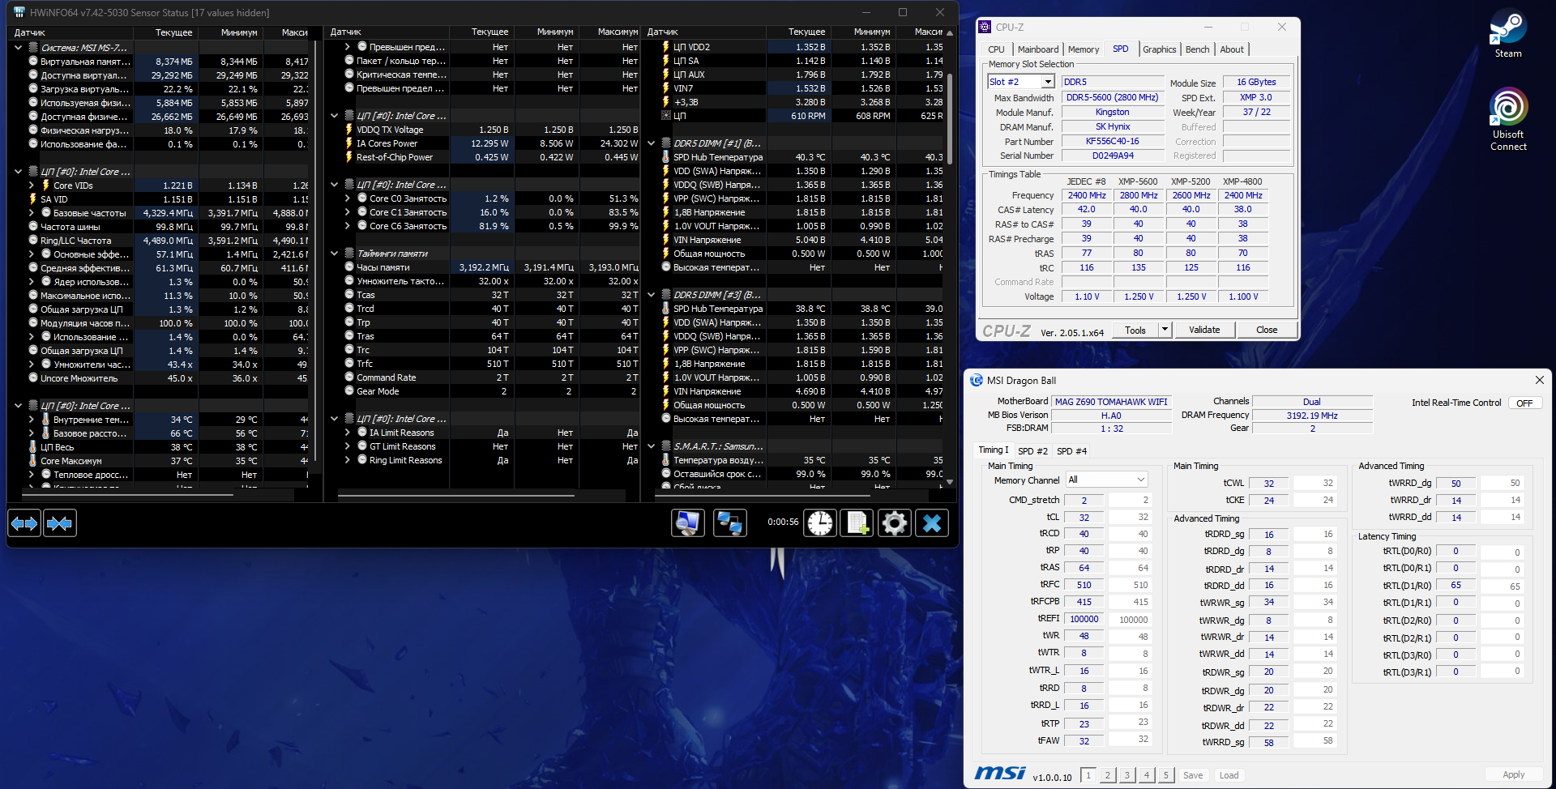
Task: Click HWiNFO shrink columns arrows icon
Action: pos(60,523)
